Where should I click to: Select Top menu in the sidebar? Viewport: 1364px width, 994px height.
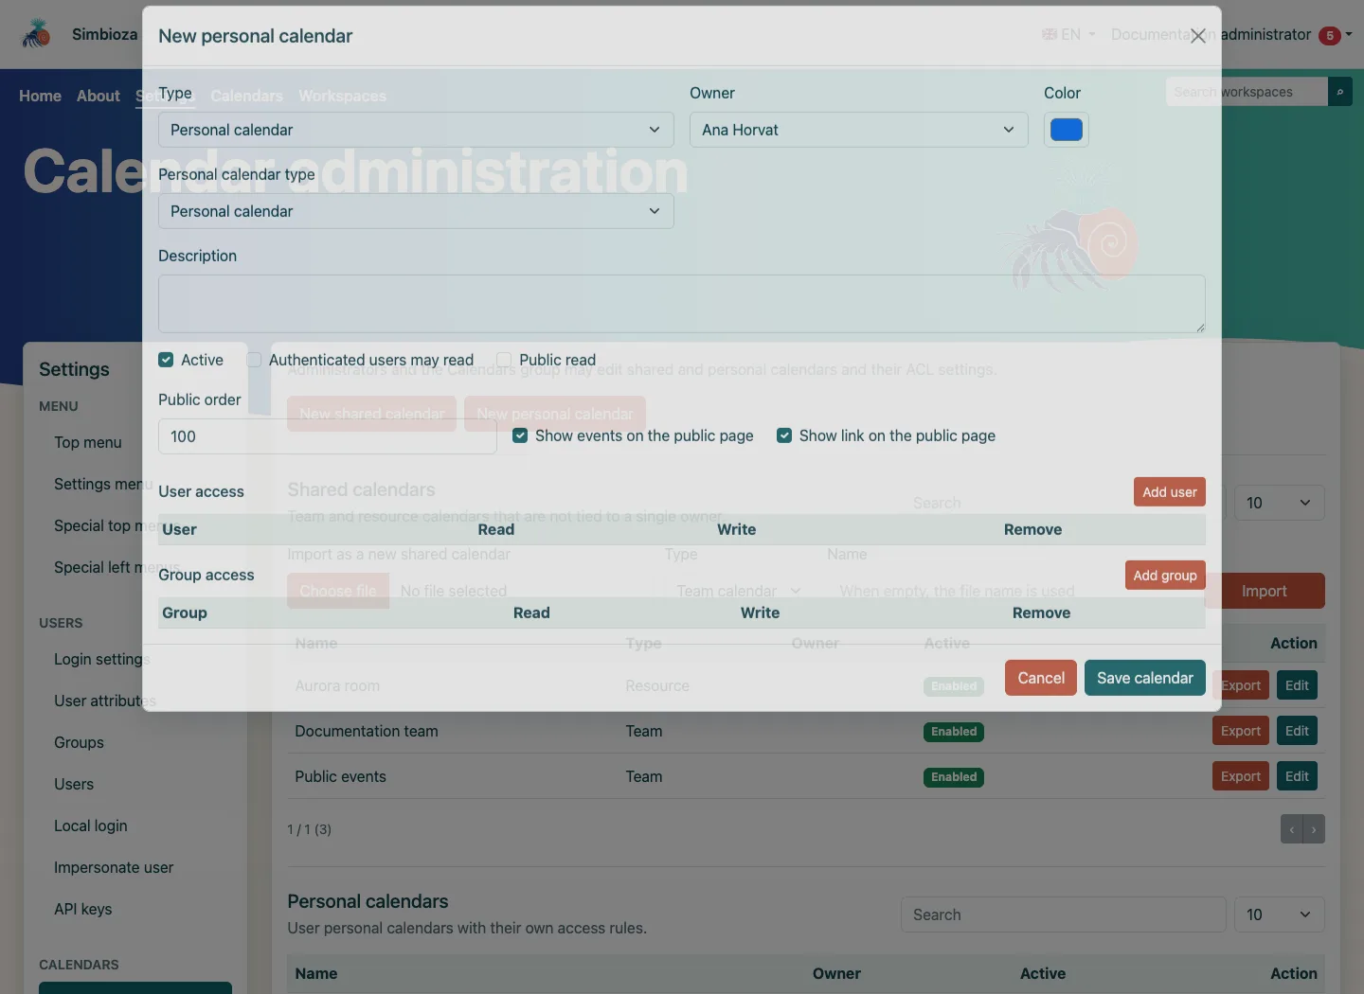click(x=88, y=442)
